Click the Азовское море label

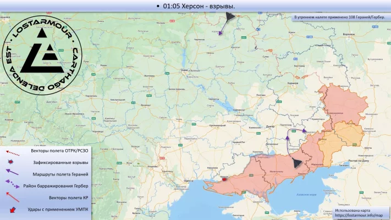(306, 194)
